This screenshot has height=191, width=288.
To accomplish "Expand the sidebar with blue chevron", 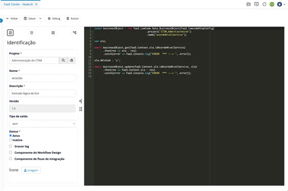I will [1, 20].
